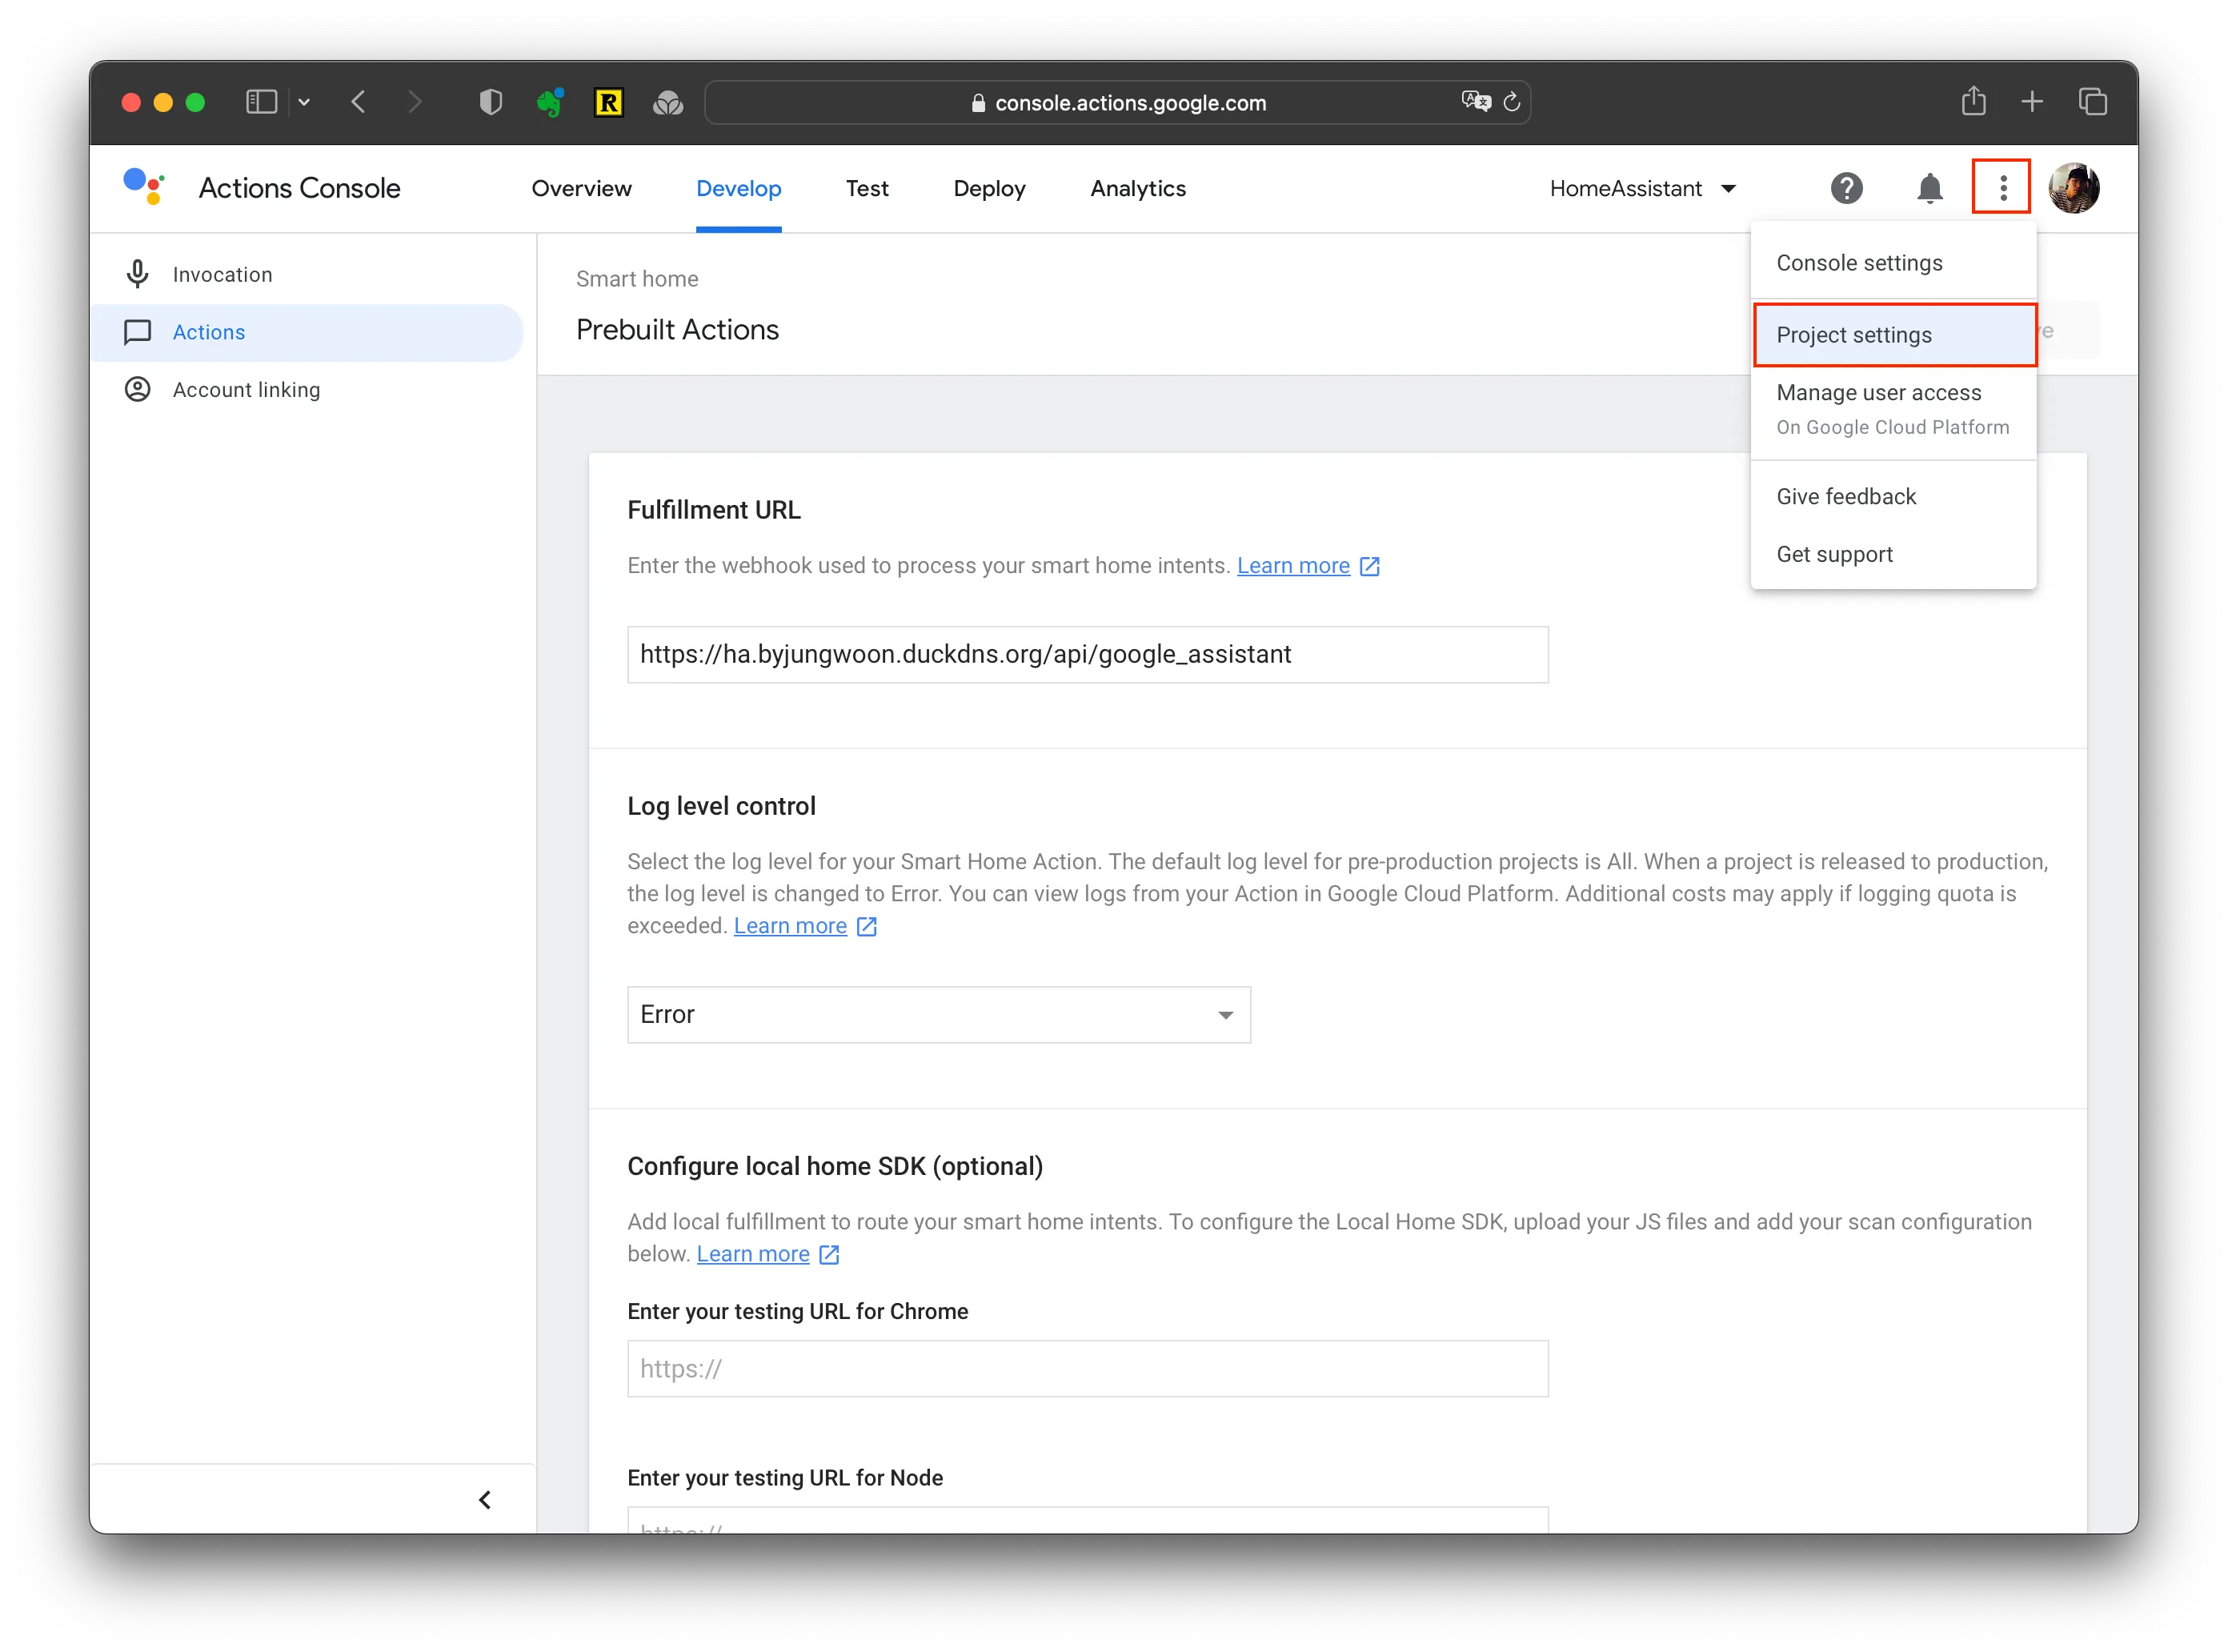Image resolution: width=2228 pixels, height=1652 pixels.
Task: Open the user profile avatar
Action: click(x=2074, y=188)
